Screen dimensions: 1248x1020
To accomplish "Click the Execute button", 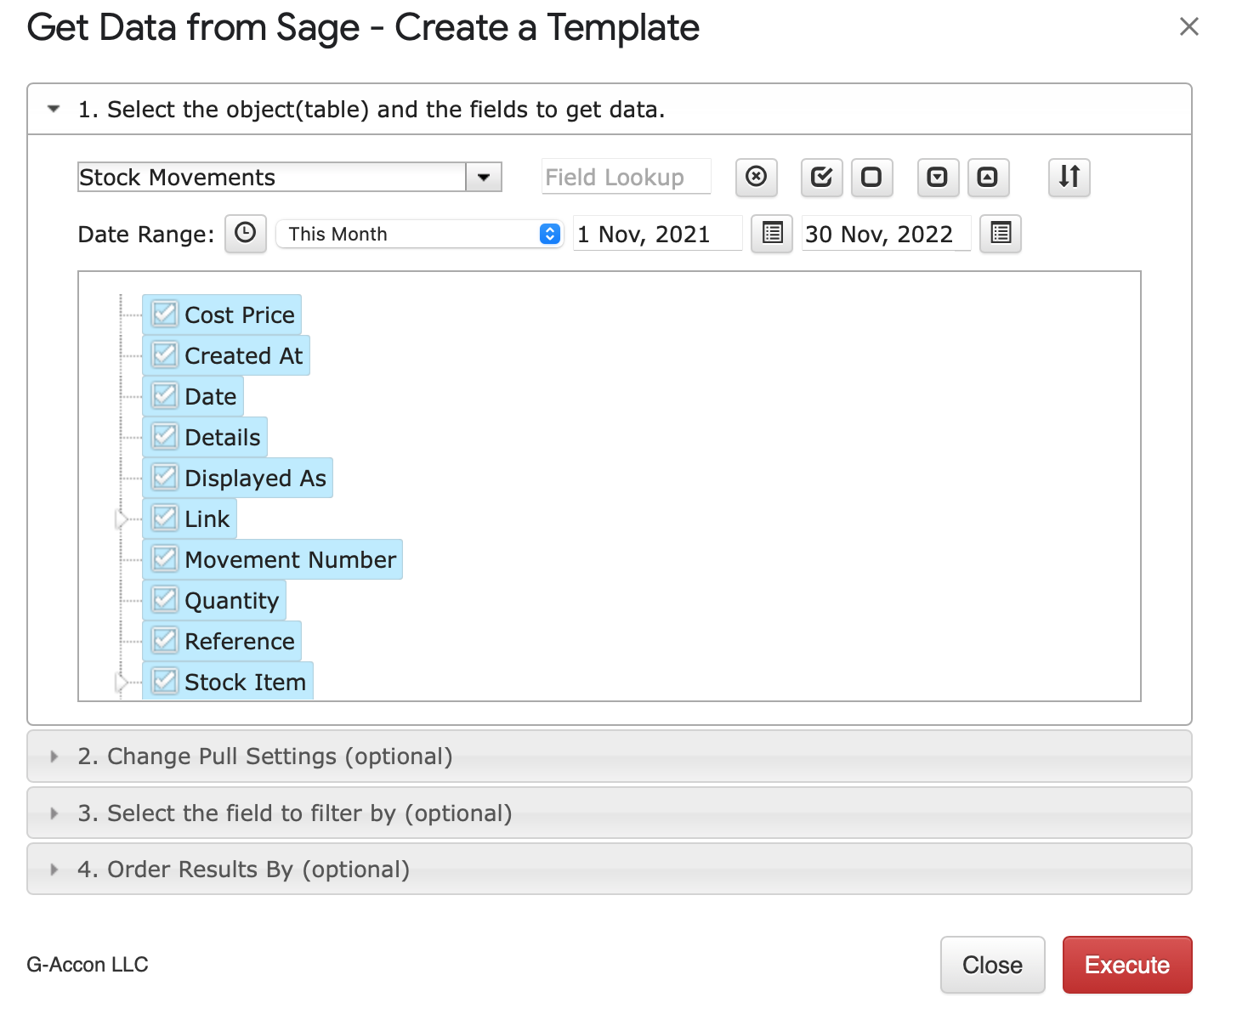I will point(1127,965).
